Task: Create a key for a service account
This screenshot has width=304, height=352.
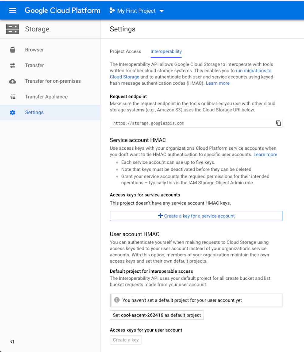Action: coord(196,216)
